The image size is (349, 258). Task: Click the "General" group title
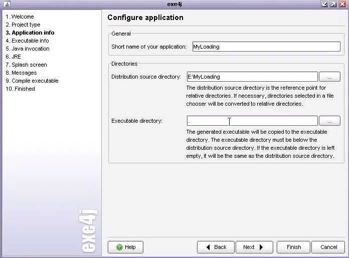(x=121, y=34)
